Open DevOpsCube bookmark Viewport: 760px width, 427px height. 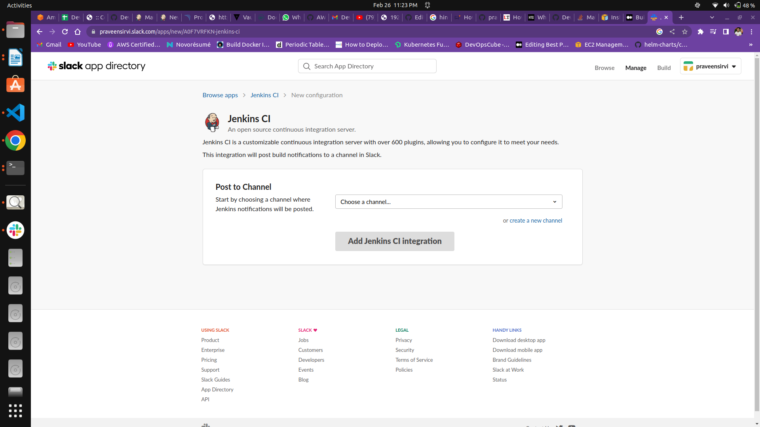(483, 45)
